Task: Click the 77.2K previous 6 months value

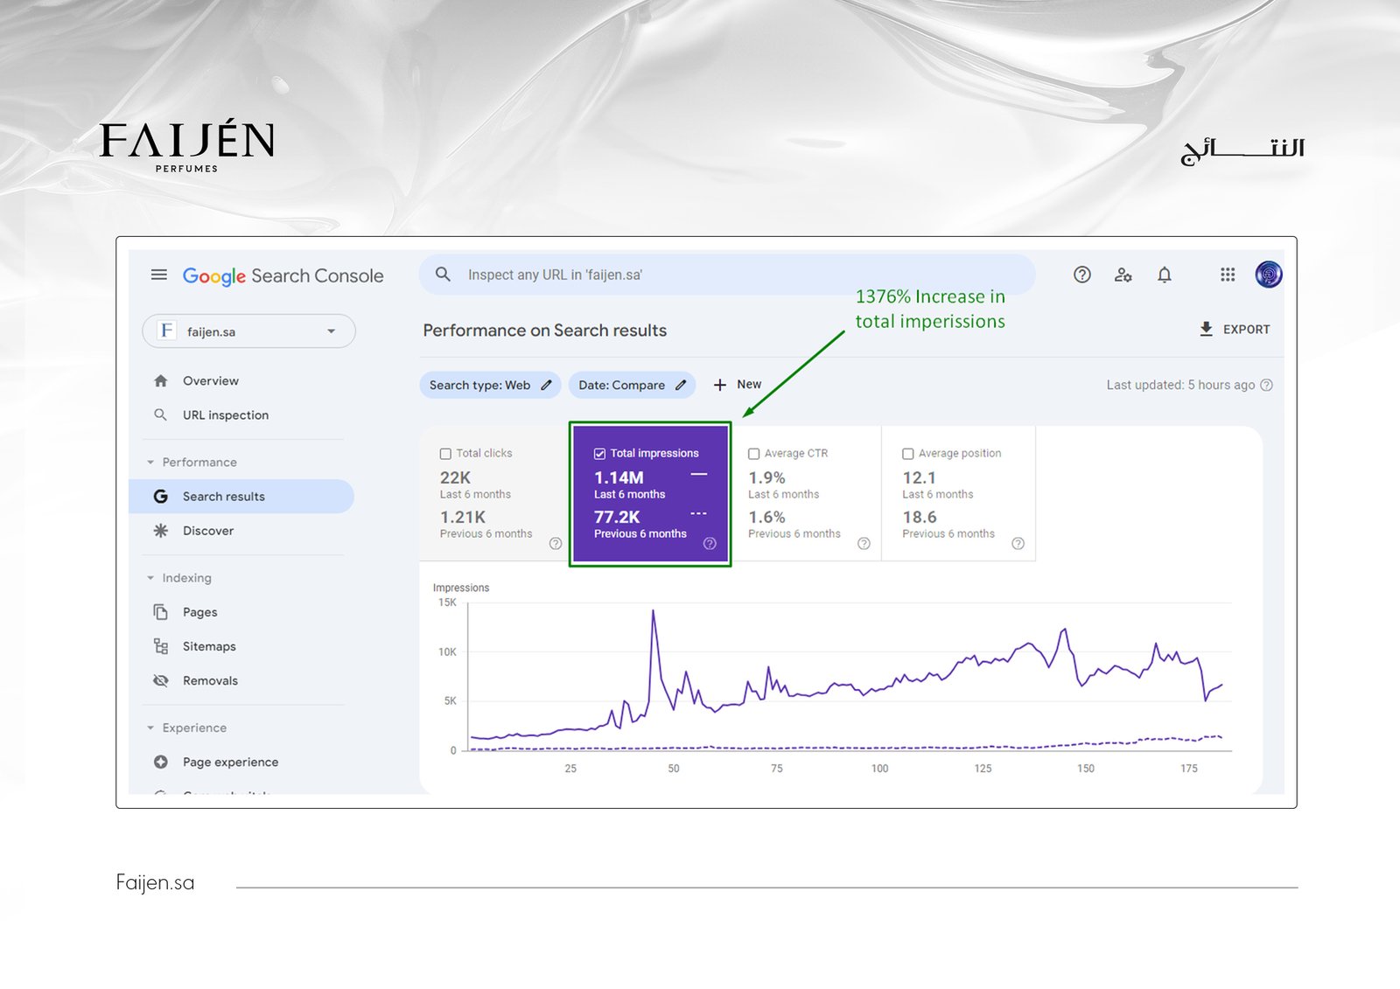Action: (x=617, y=517)
